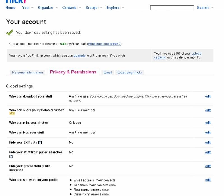This screenshot has height=196, width=224.
Task: Click 'Email address: Your contacts' list item
Action: (95, 180)
